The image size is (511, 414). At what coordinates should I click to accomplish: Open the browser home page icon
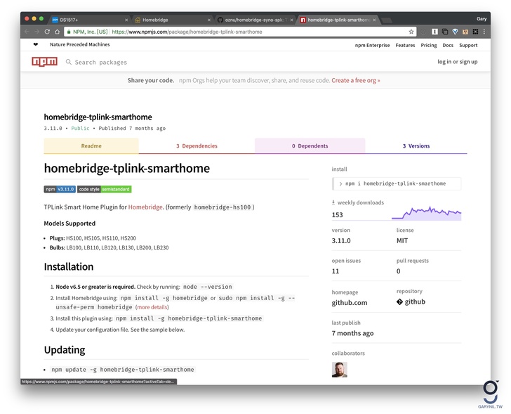pyautogui.click(x=57, y=32)
